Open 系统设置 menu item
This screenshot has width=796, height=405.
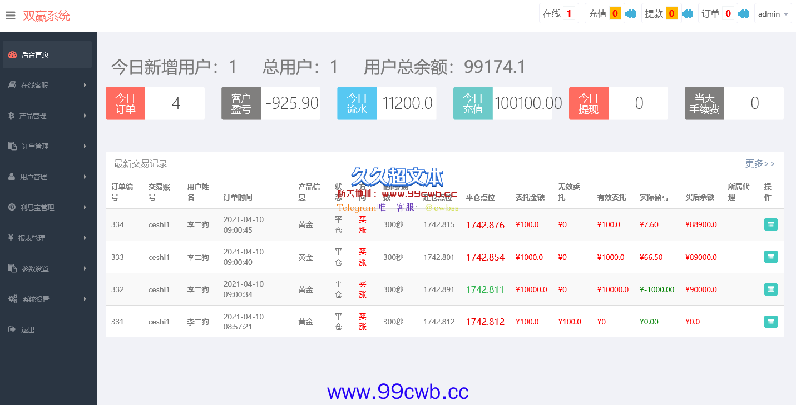tap(47, 299)
